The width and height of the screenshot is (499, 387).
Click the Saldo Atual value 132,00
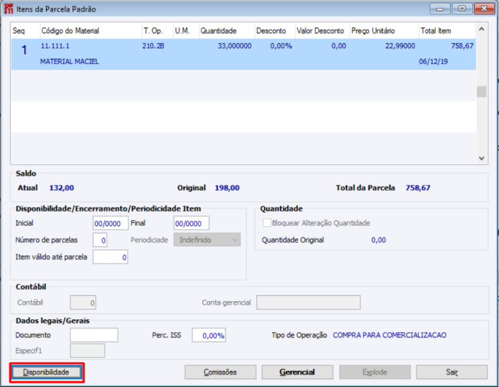pyautogui.click(x=61, y=188)
